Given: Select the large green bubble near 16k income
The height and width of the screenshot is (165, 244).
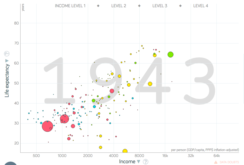Looking at the screenshot, I should [x=170, y=54].
